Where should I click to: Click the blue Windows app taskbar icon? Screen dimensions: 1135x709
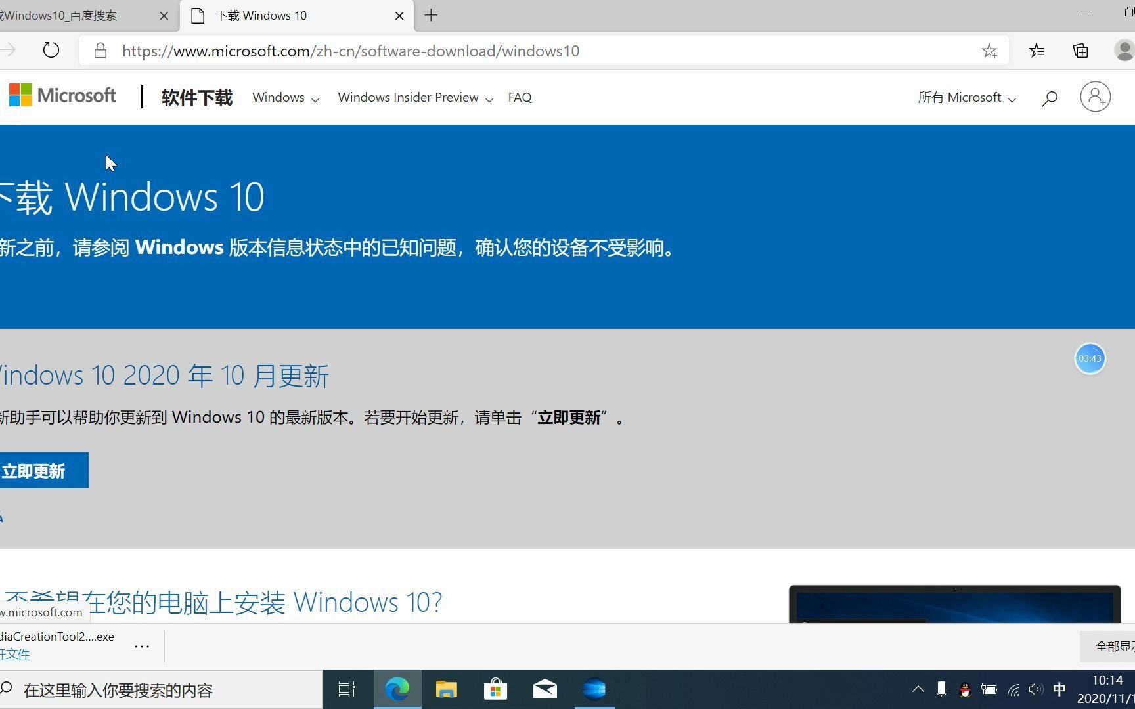click(x=594, y=689)
